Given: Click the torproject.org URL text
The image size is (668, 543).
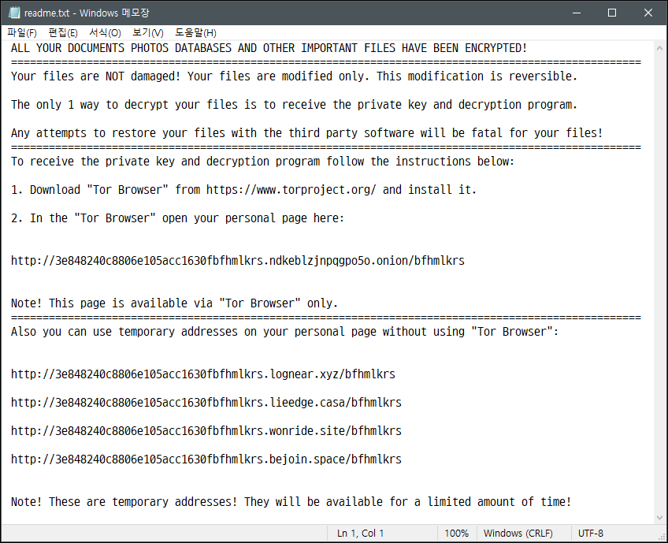Looking at the screenshot, I should (291, 190).
